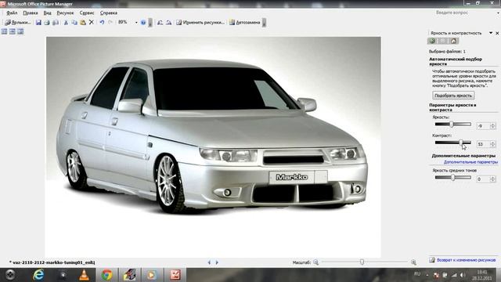The image size is (501, 282).
Task: Click the Copy icon in toolbar
Action: tap(74, 23)
